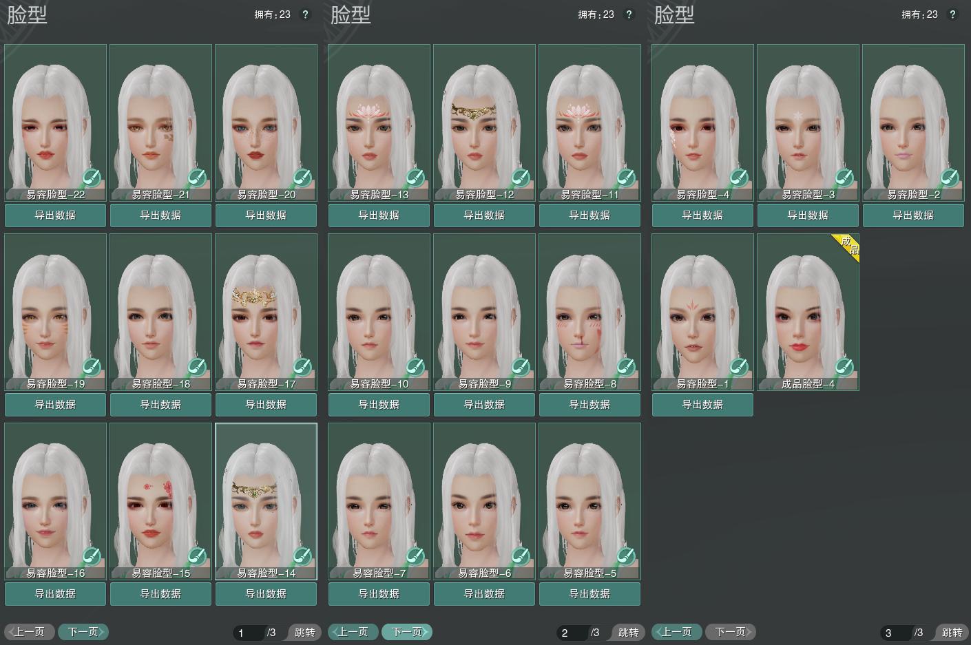The image size is (971, 645).
Task: Click the brush icon on 易容脸型-7
Action: [415, 557]
